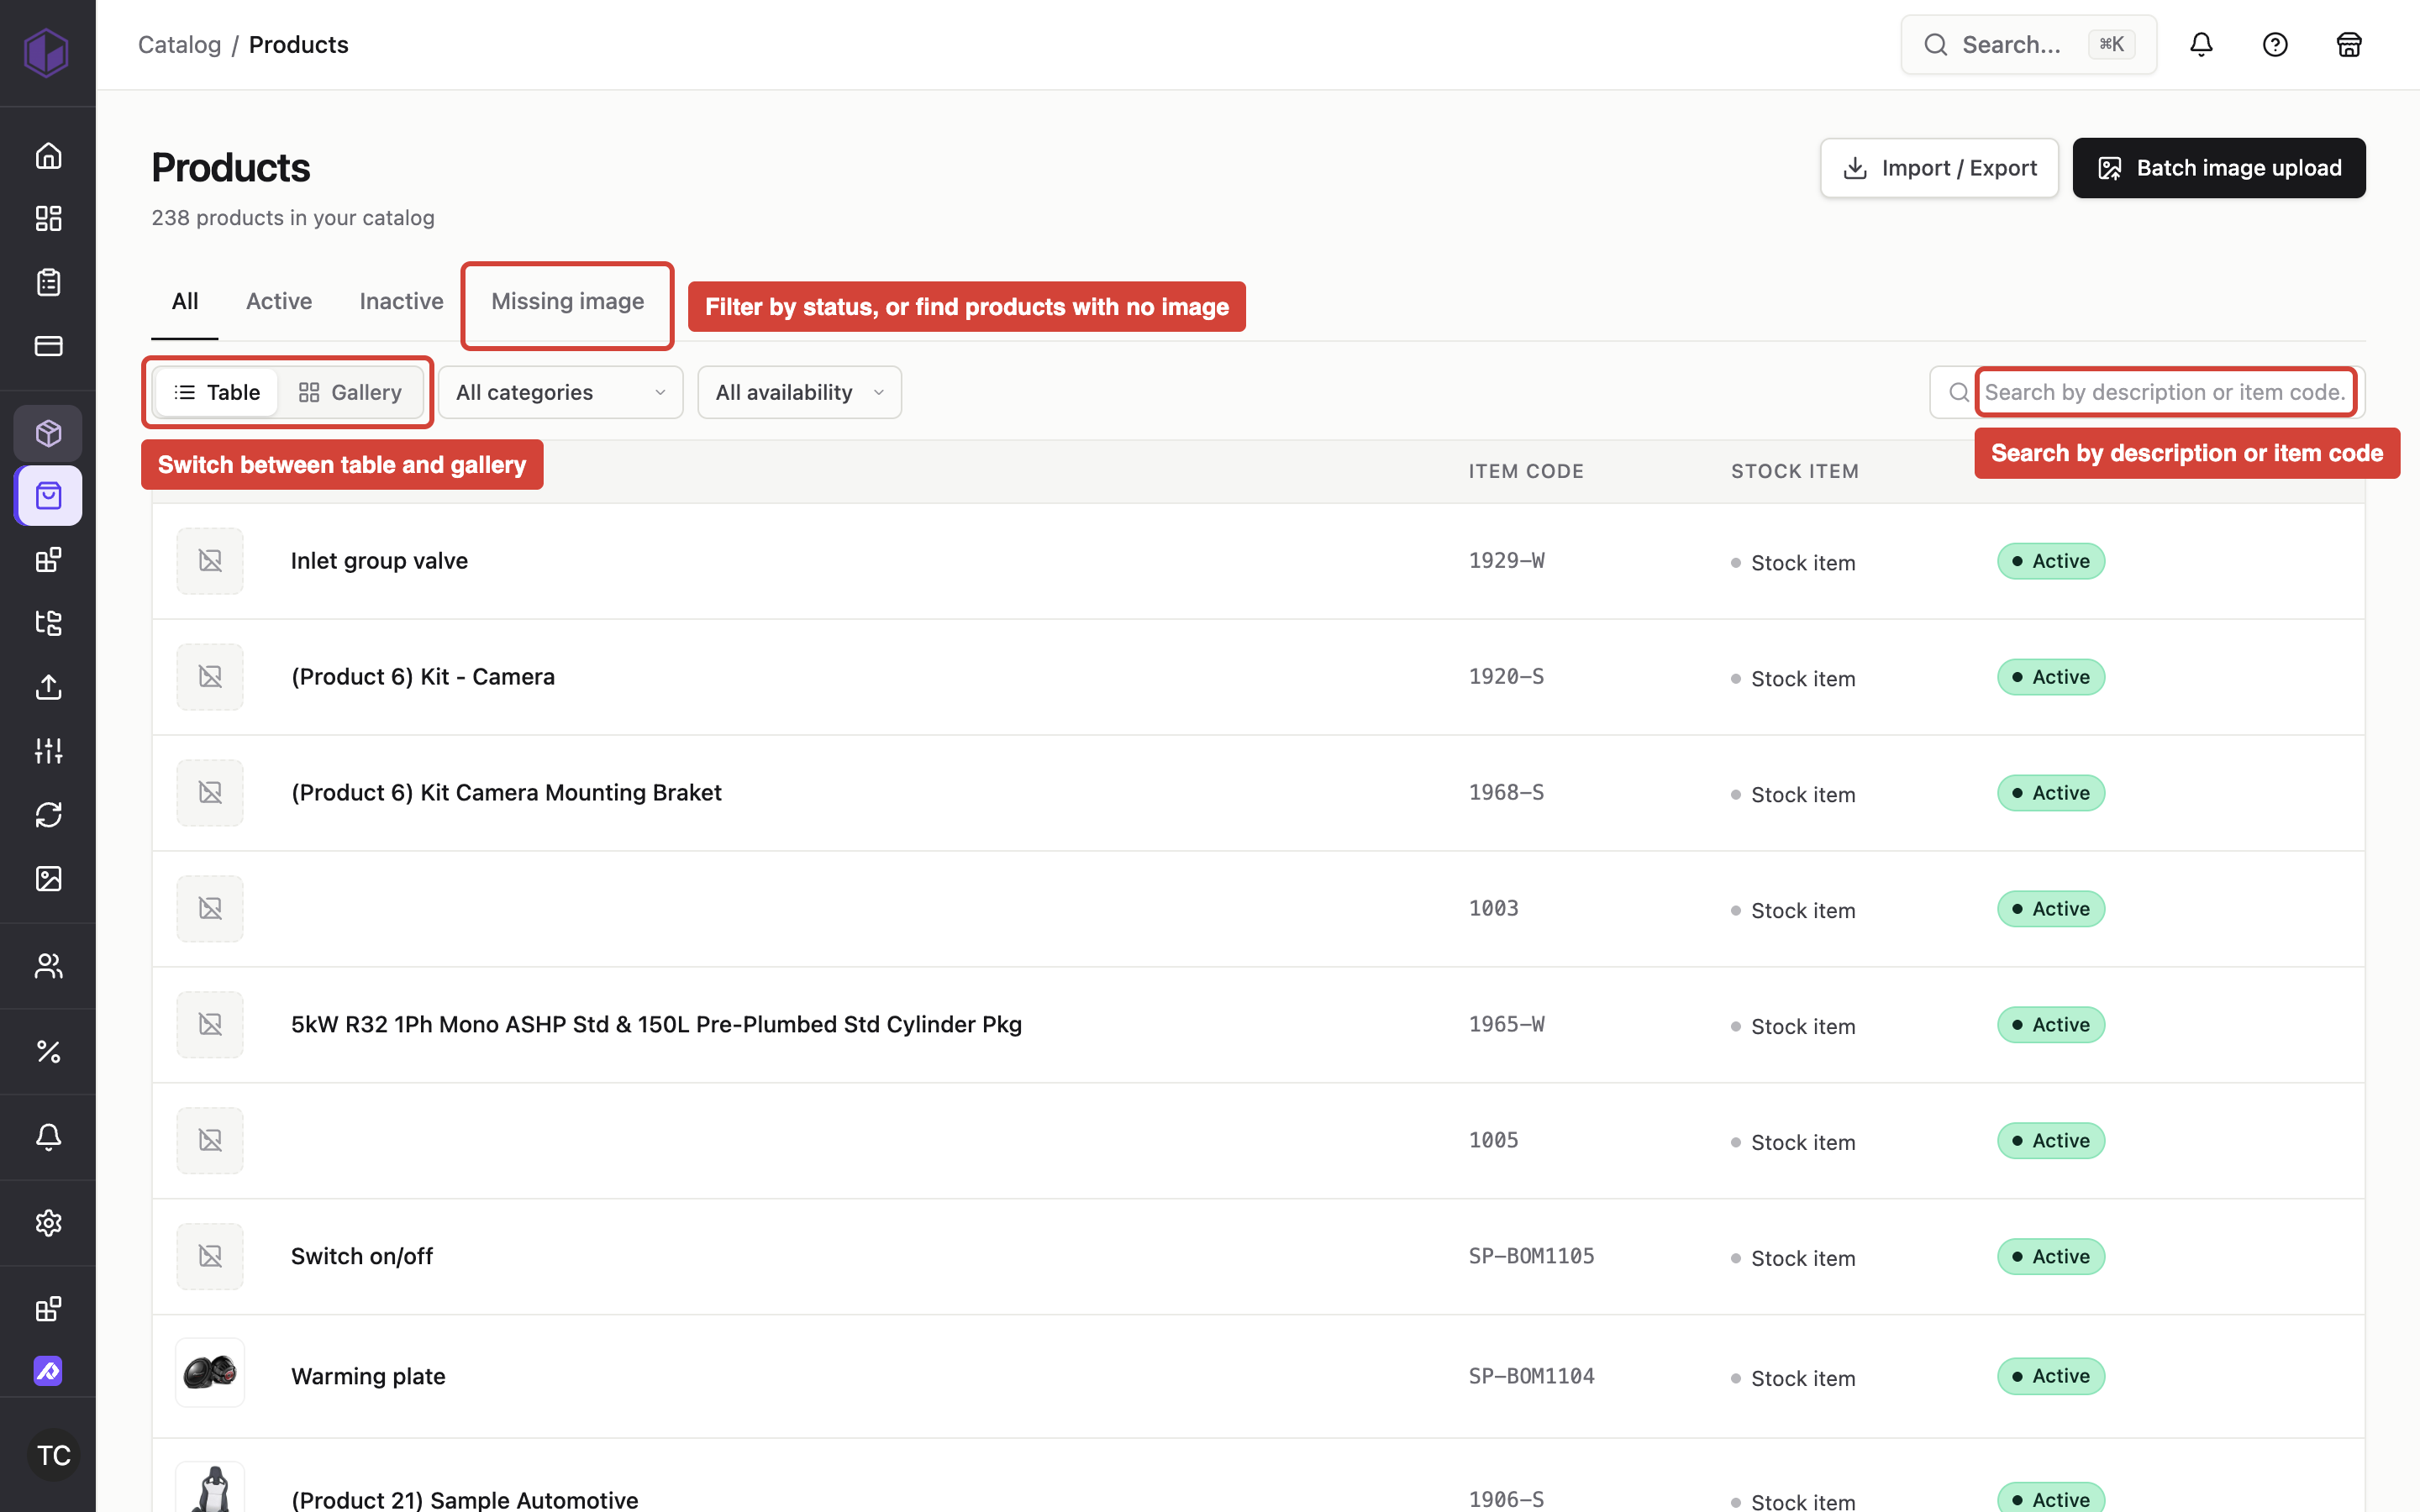
Task: Open the storefront icon in top bar
Action: pos(2349,44)
